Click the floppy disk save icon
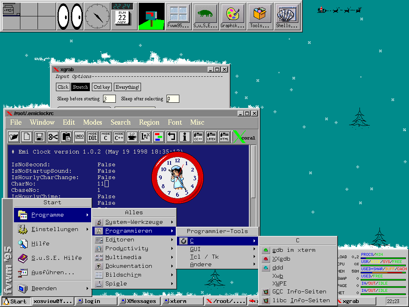 pos(40,137)
